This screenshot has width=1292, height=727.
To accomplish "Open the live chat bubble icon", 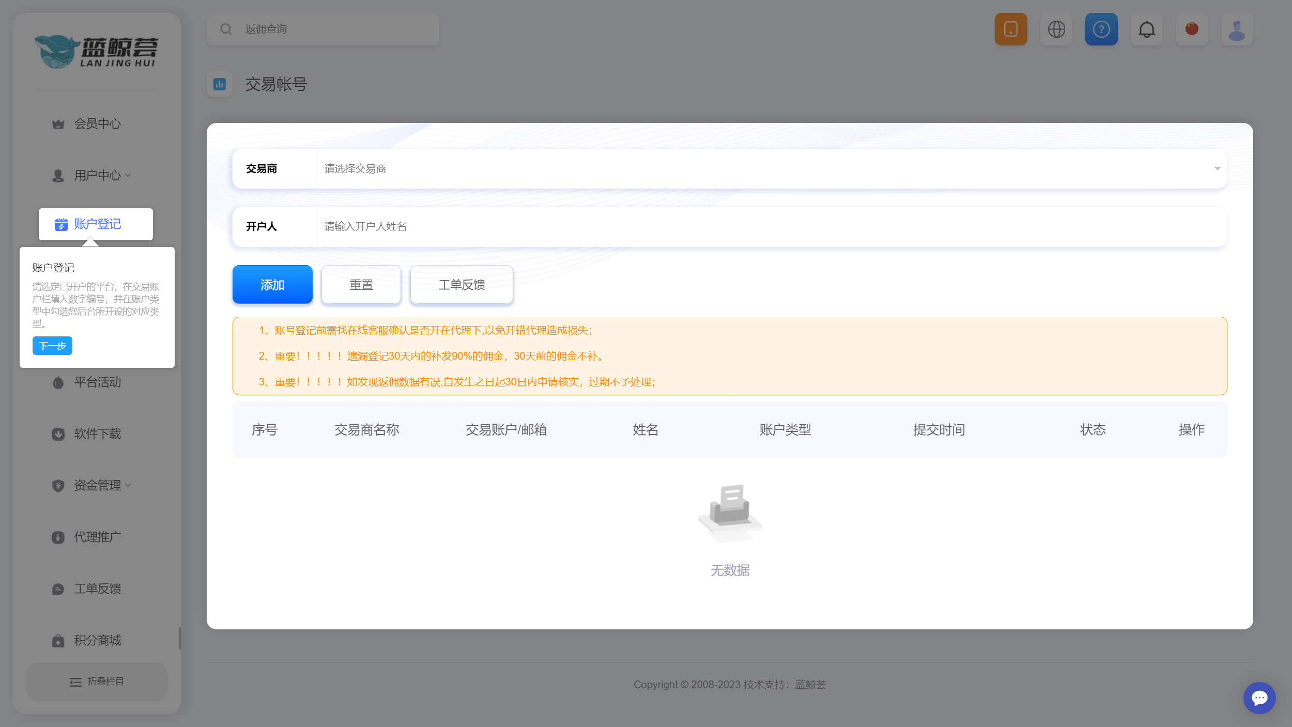I will (x=1259, y=698).
